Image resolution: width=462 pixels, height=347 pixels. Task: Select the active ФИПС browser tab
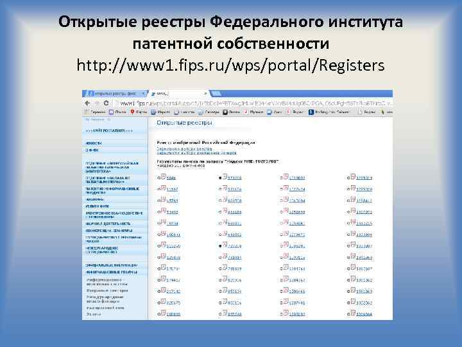pyautogui.click(x=177, y=94)
